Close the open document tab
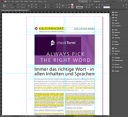Screen dimensions: 128x117 tap(28, 10)
